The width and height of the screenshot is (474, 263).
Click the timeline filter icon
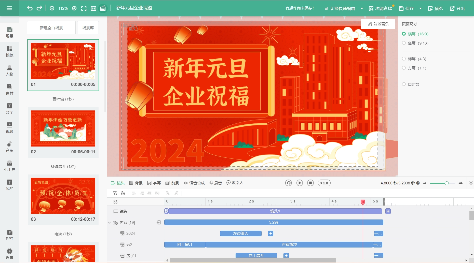click(x=115, y=193)
